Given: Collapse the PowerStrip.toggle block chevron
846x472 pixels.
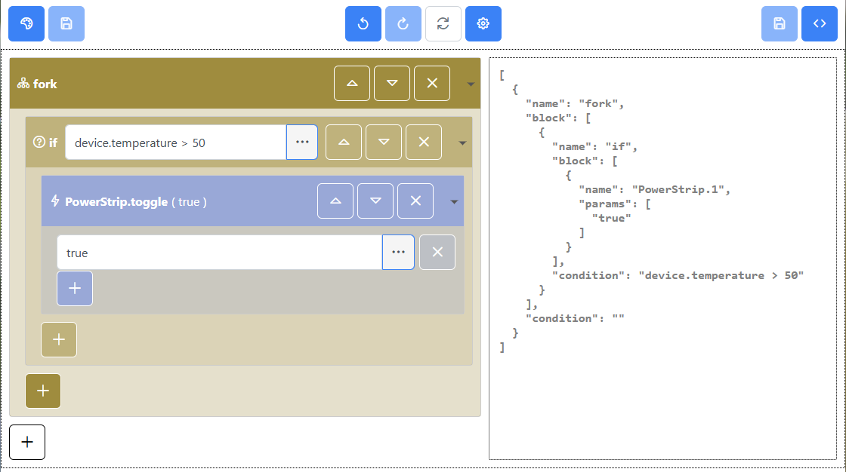Looking at the screenshot, I should [453, 201].
